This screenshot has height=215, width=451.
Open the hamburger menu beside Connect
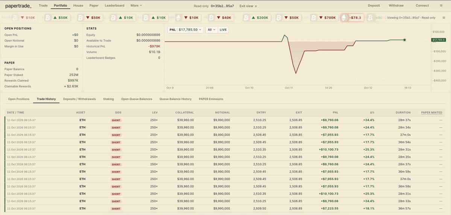pos(441,6)
